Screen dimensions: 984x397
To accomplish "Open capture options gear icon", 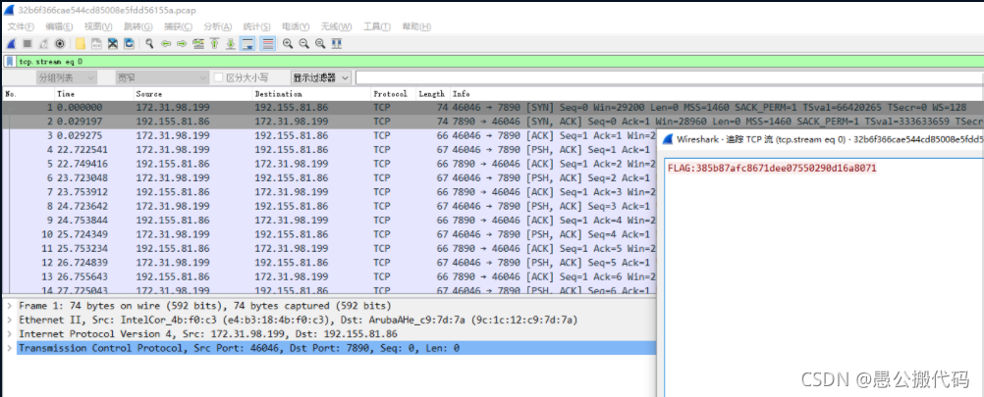I will 60,44.
